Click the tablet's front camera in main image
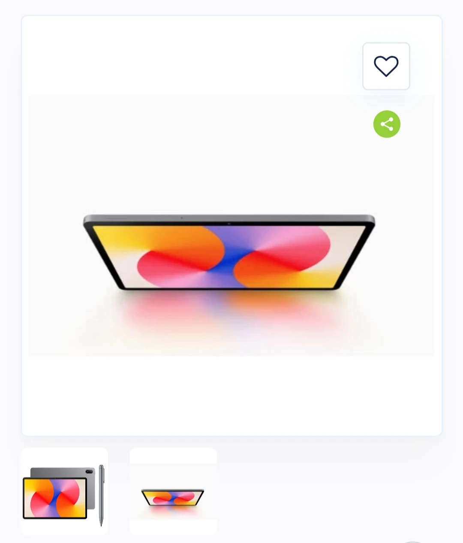The width and height of the screenshot is (463, 543). (229, 223)
